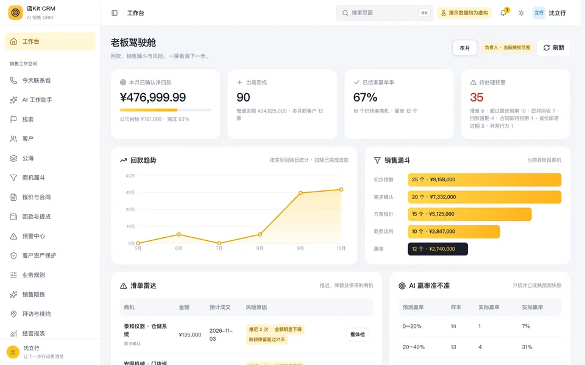Click 看体检 button for 泰和仪器
Image resolution: width=585 pixels, height=365 pixels.
tap(358, 335)
